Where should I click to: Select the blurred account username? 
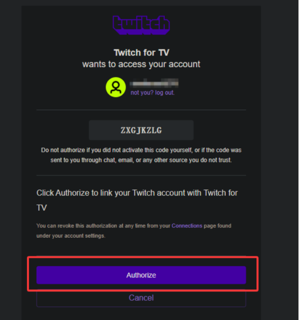pos(154,84)
